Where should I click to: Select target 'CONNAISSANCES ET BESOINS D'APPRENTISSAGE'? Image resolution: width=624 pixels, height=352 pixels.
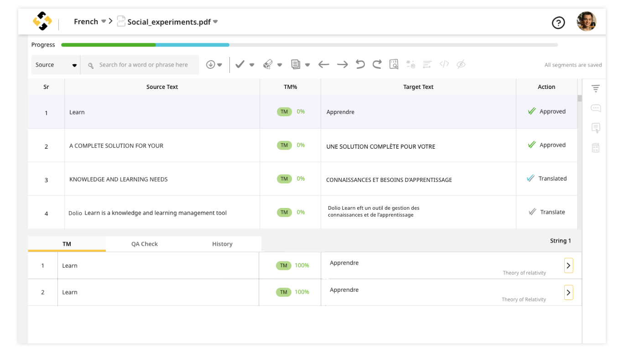click(x=389, y=180)
